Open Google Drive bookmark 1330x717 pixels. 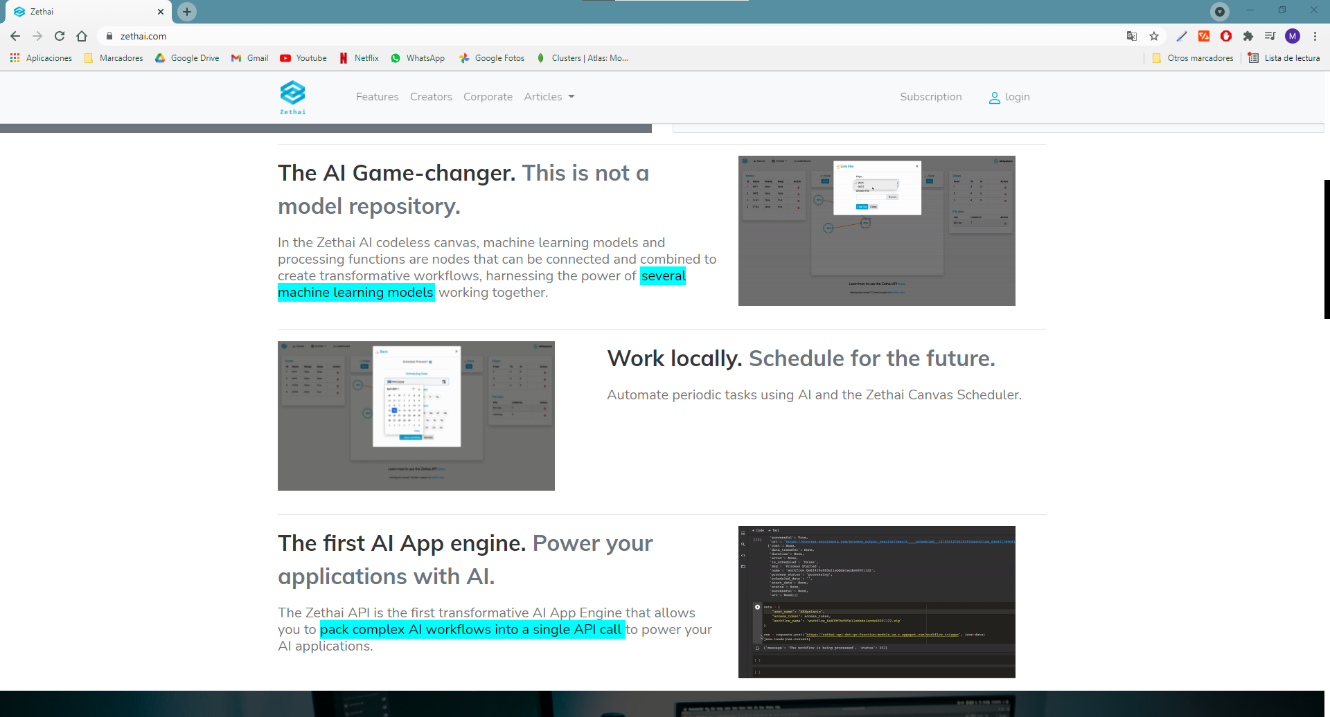pos(187,58)
